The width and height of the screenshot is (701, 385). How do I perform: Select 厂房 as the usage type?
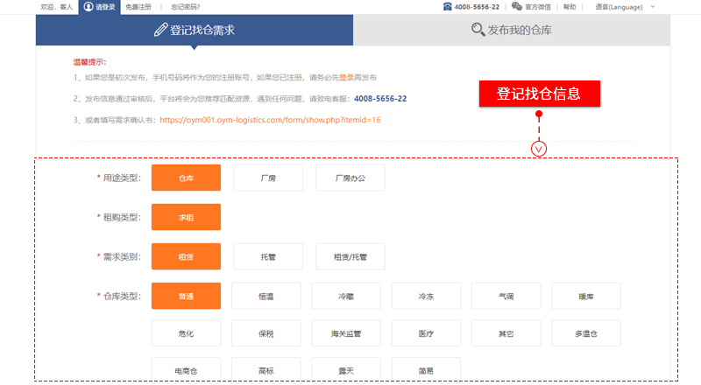coord(268,178)
